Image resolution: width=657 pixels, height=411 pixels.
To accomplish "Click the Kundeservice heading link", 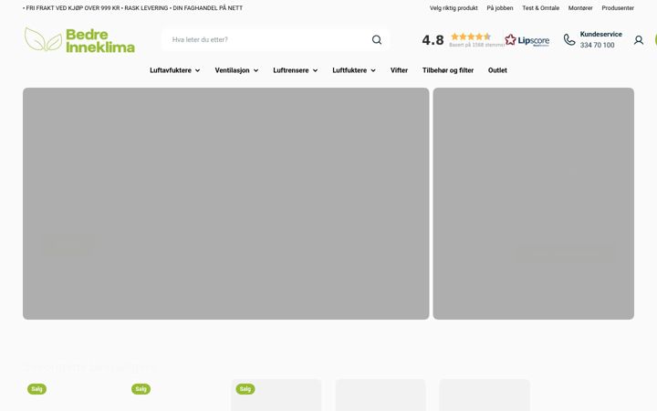I will [600, 35].
